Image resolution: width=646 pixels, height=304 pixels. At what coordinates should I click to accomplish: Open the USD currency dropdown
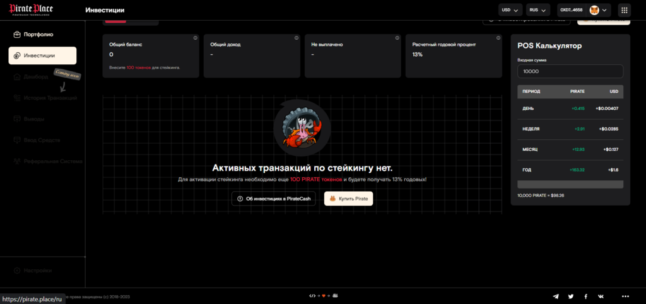pos(510,10)
